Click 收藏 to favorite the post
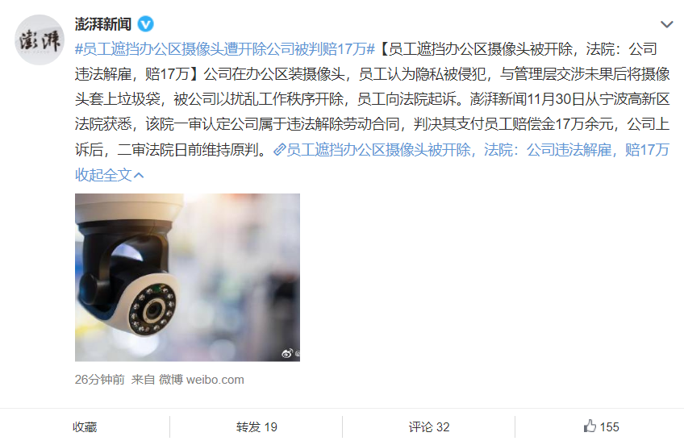 point(85,427)
